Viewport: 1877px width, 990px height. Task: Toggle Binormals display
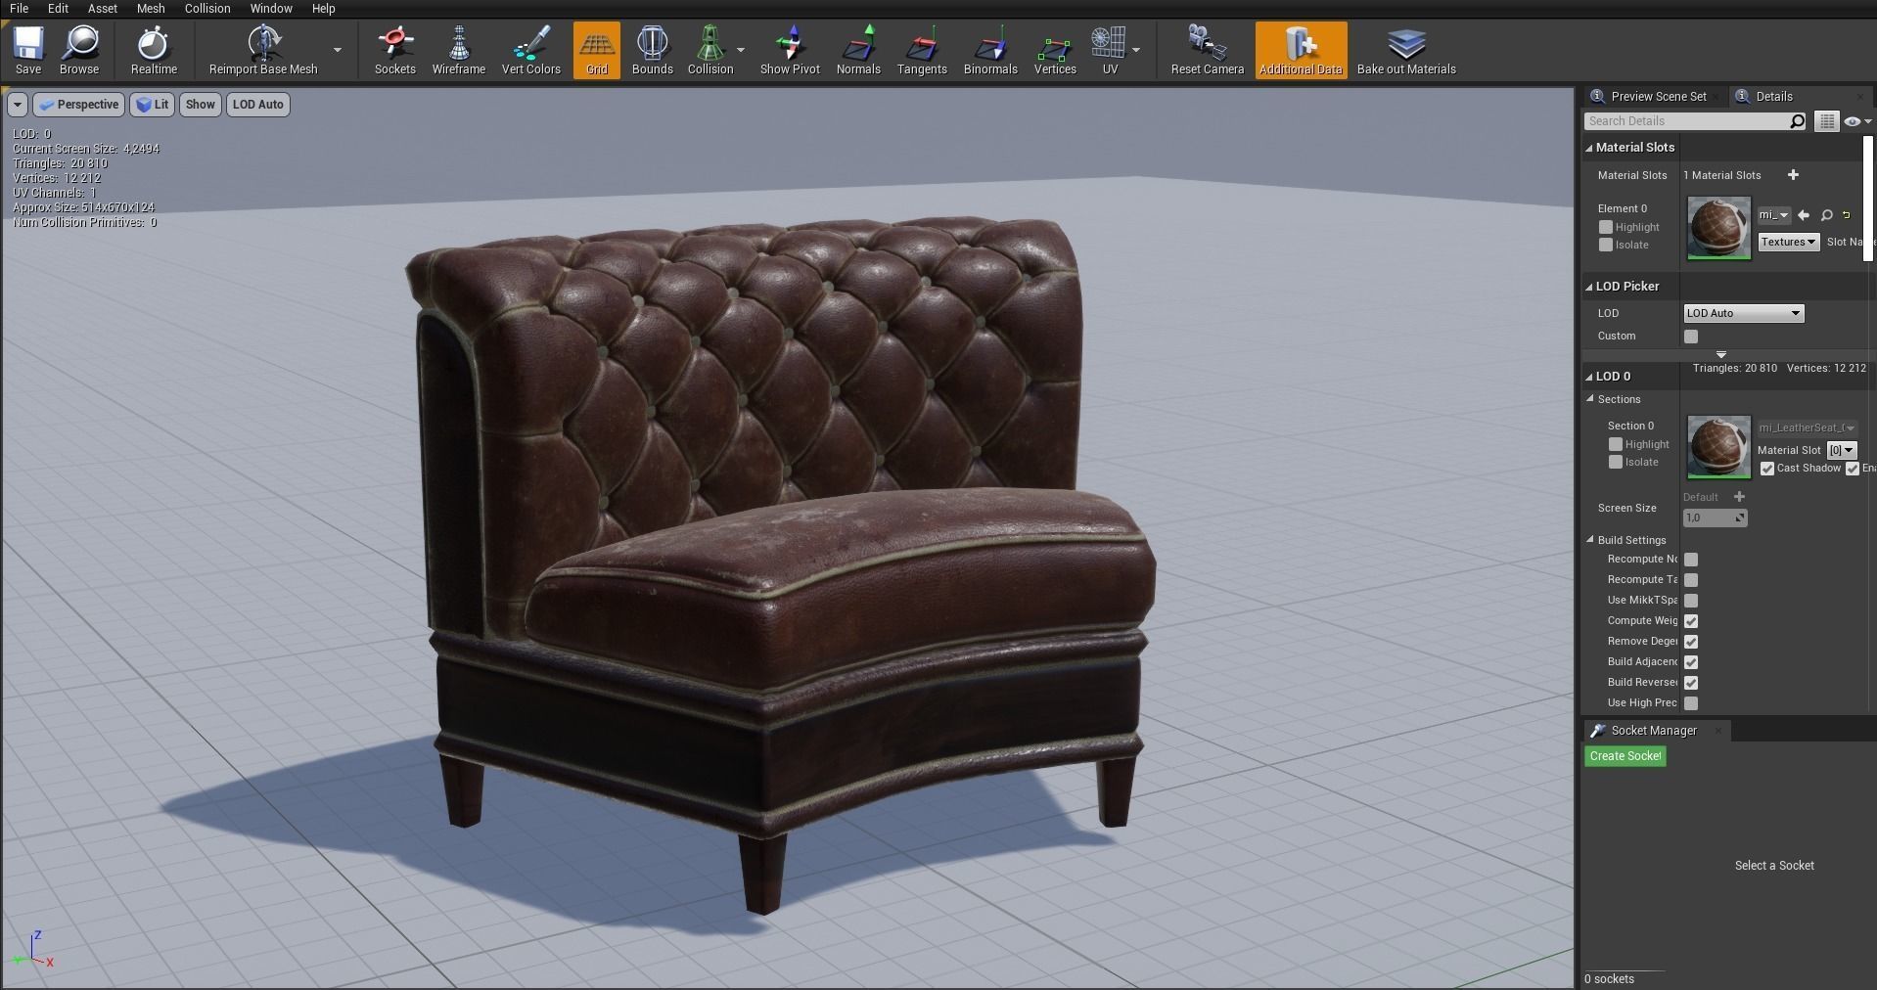tap(990, 50)
